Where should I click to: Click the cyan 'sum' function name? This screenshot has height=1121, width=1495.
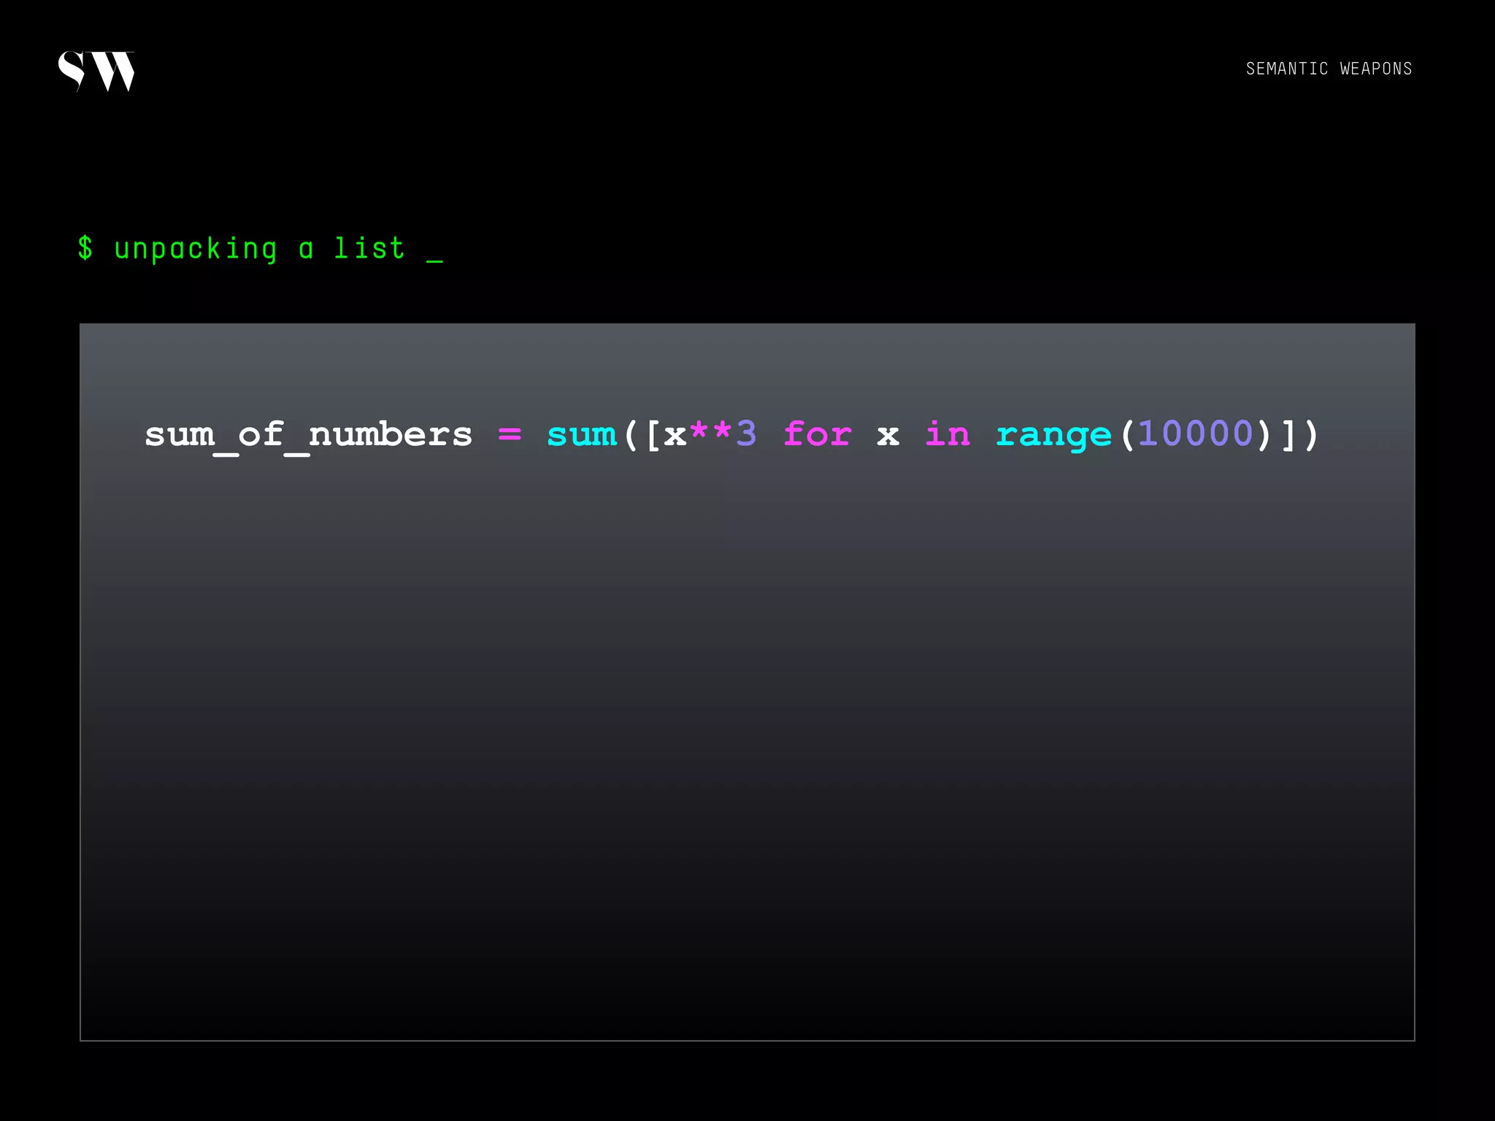[582, 435]
